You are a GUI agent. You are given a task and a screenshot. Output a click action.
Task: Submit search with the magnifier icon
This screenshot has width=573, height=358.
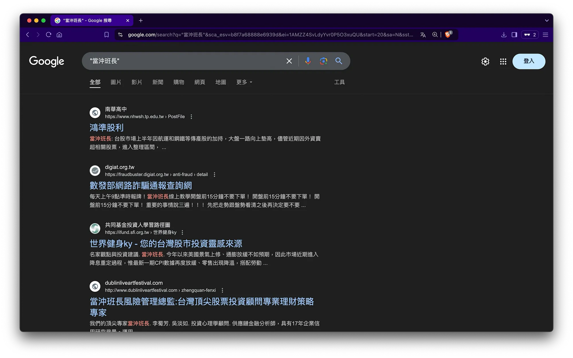point(339,61)
